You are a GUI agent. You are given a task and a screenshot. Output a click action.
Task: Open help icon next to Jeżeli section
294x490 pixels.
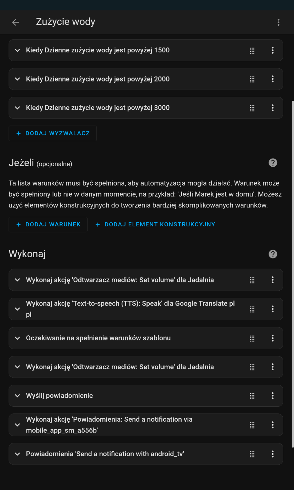click(273, 163)
